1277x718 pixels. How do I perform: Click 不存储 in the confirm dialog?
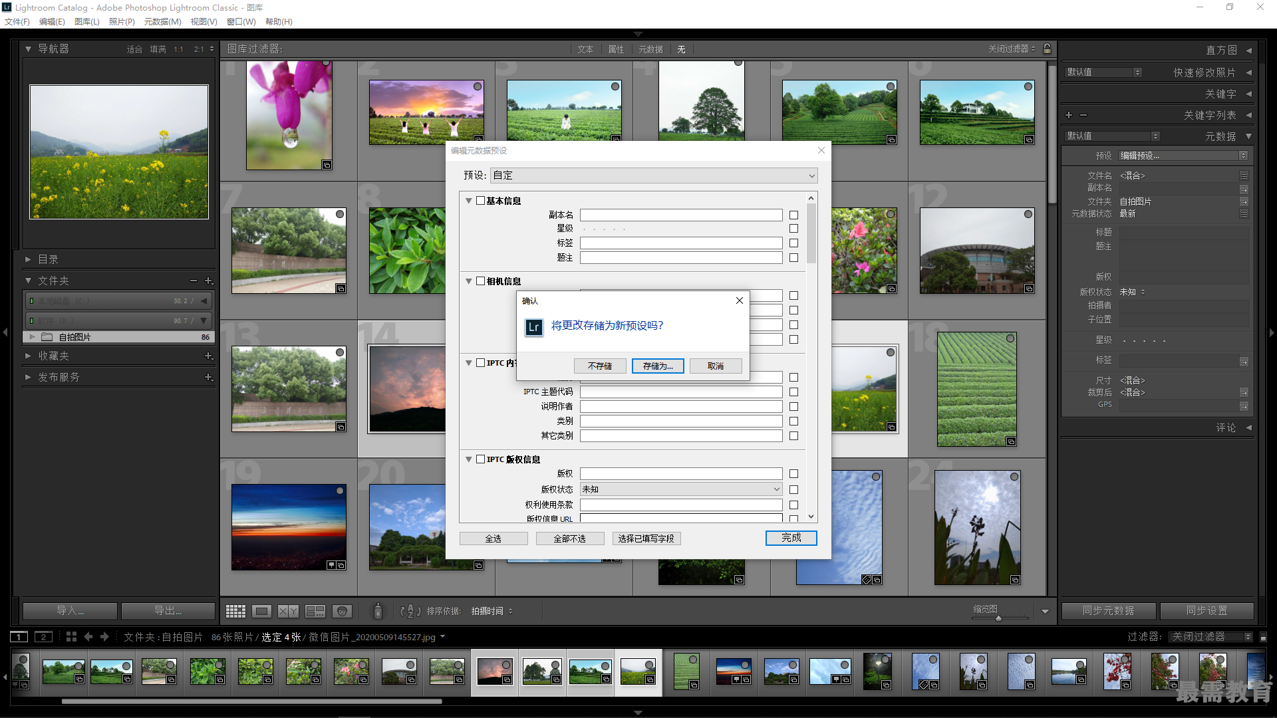tap(600, 366)
